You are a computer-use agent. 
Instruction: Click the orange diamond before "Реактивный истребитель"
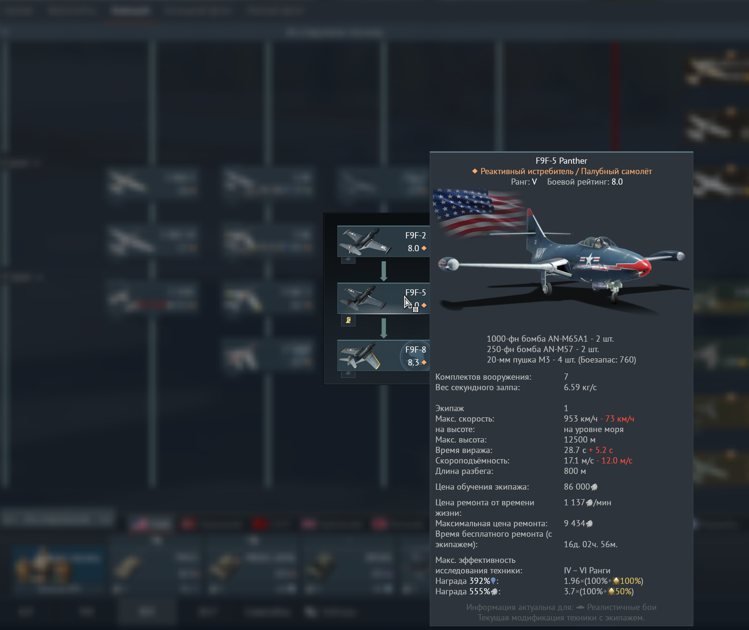click(x=474, y=171)
